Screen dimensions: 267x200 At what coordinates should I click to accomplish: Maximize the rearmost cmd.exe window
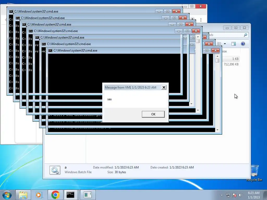click(168, 11)
